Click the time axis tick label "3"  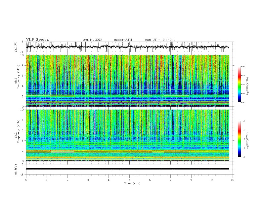click(88, 180)
